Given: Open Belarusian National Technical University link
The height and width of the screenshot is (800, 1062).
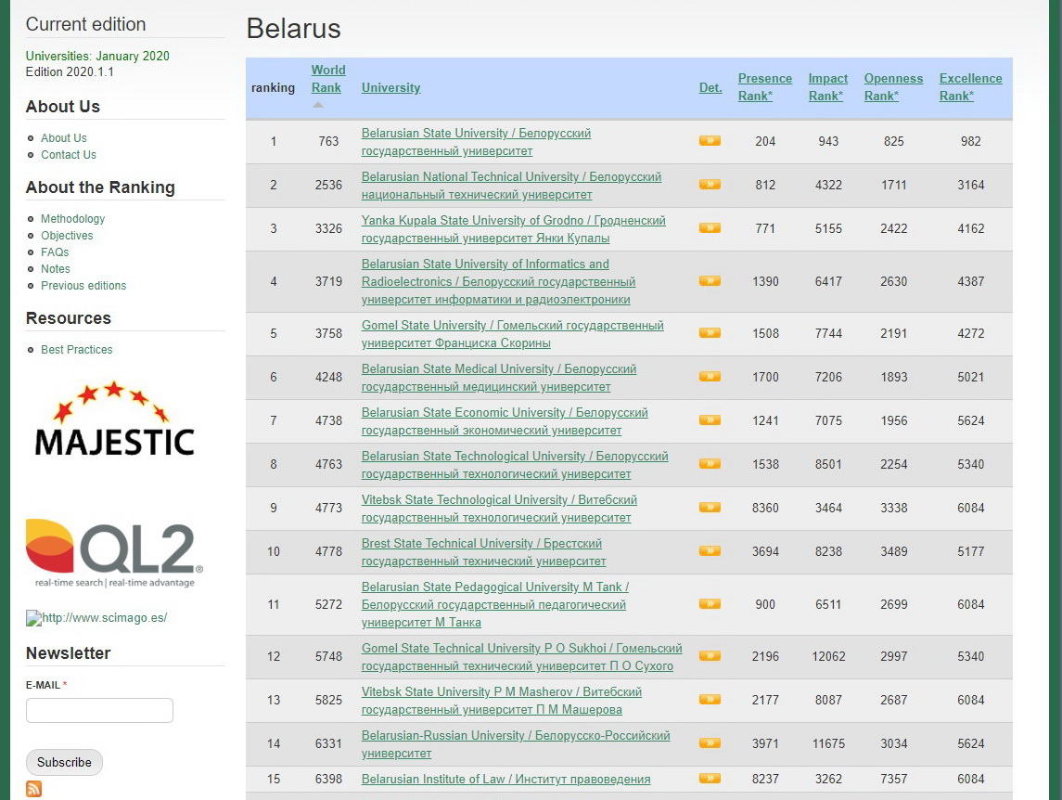Looking at the screenshot, I should (511, 185).
